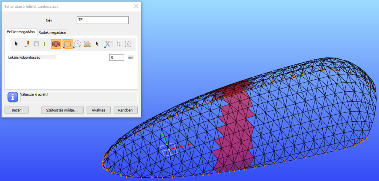The image size is (379, 181).
Task: Click the grey window frame icon
Action: (36, 44)
